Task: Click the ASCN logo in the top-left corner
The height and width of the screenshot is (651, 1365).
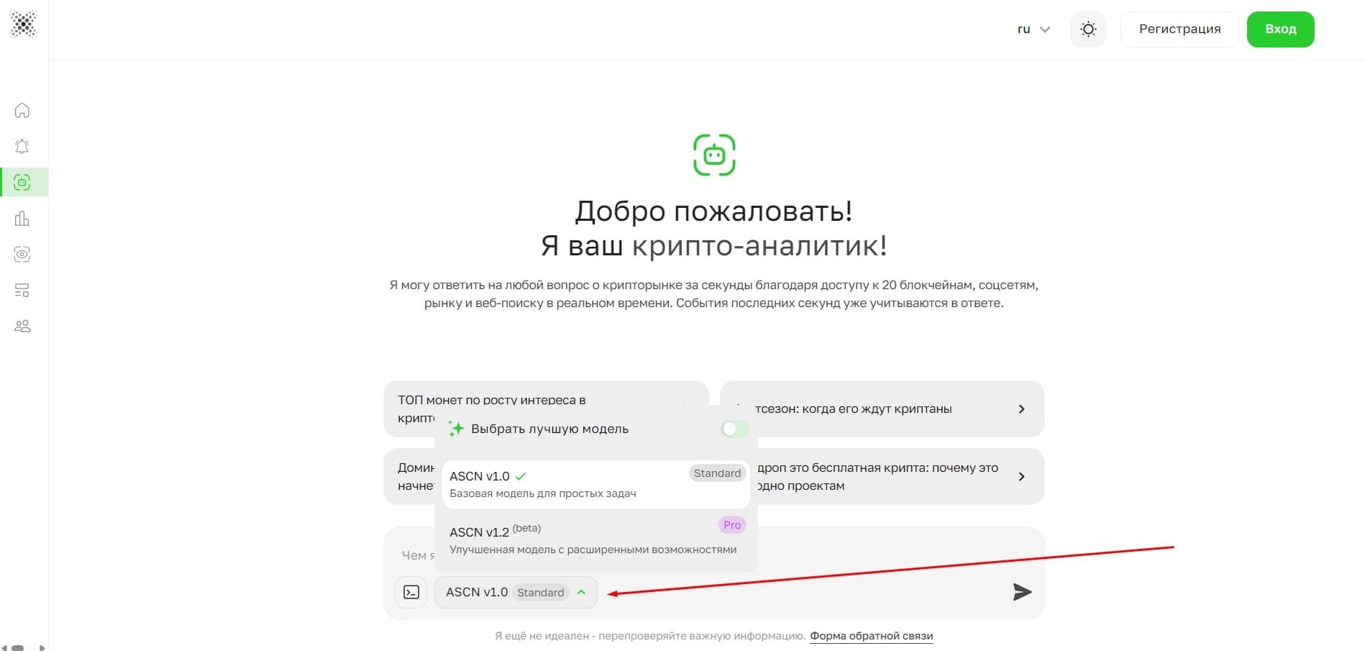Action: pyautogui.click(x=23, y=24)
